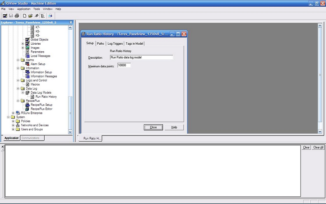
Task: Close the diagnostics list pane
Action: click(x=3, y=147)
